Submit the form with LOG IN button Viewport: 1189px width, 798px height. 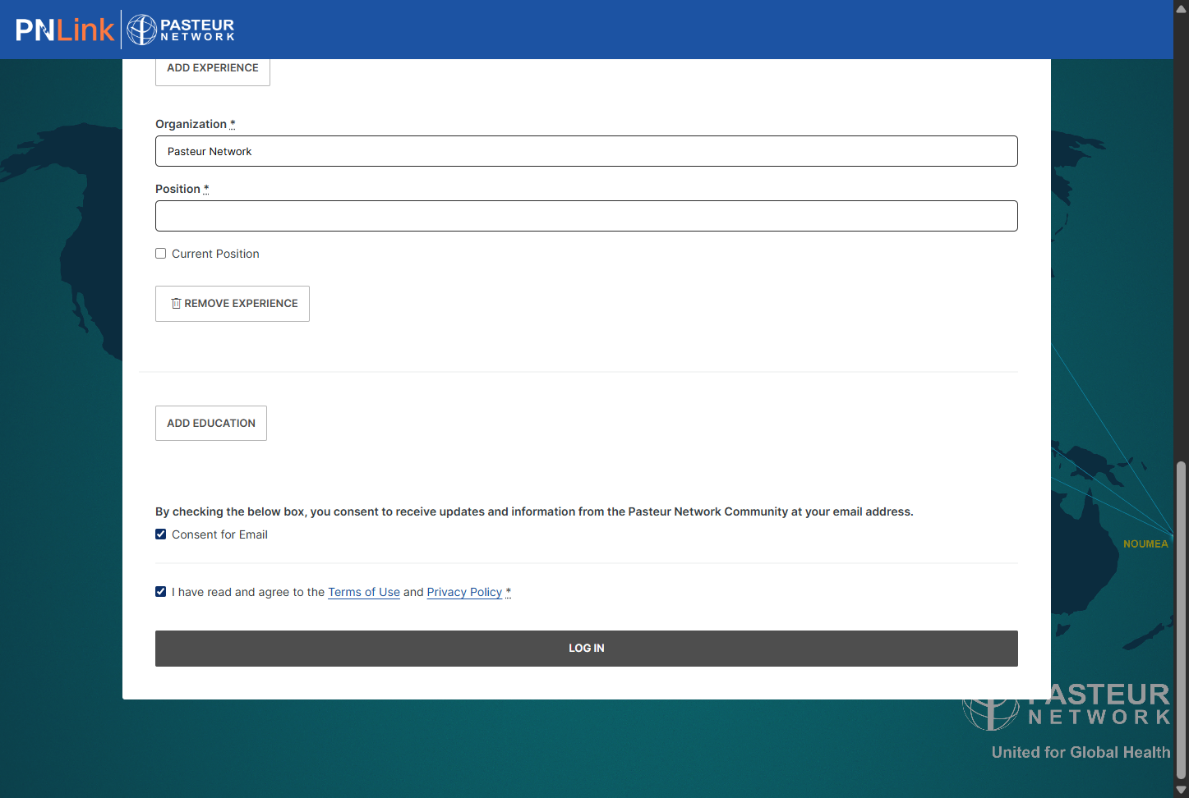(x=587, y=649)
